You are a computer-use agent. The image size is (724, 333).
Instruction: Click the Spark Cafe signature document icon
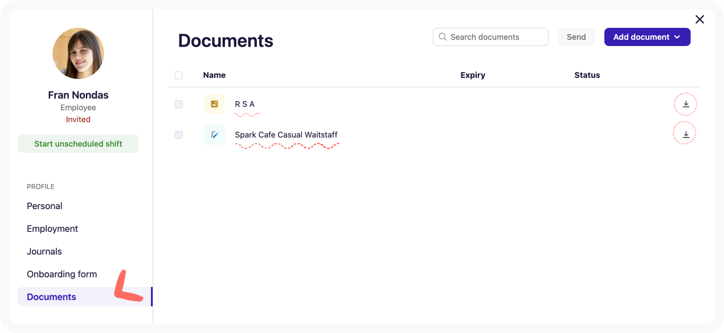point(214,135)
